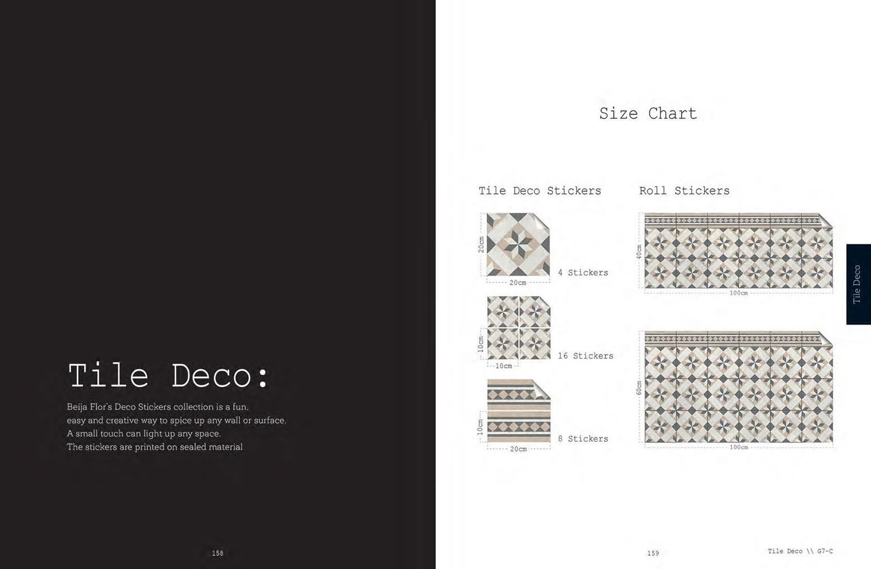This screenshot has height=569, width=871.
Task: Click '20cm' width label under the star tile
Action: 518,283
